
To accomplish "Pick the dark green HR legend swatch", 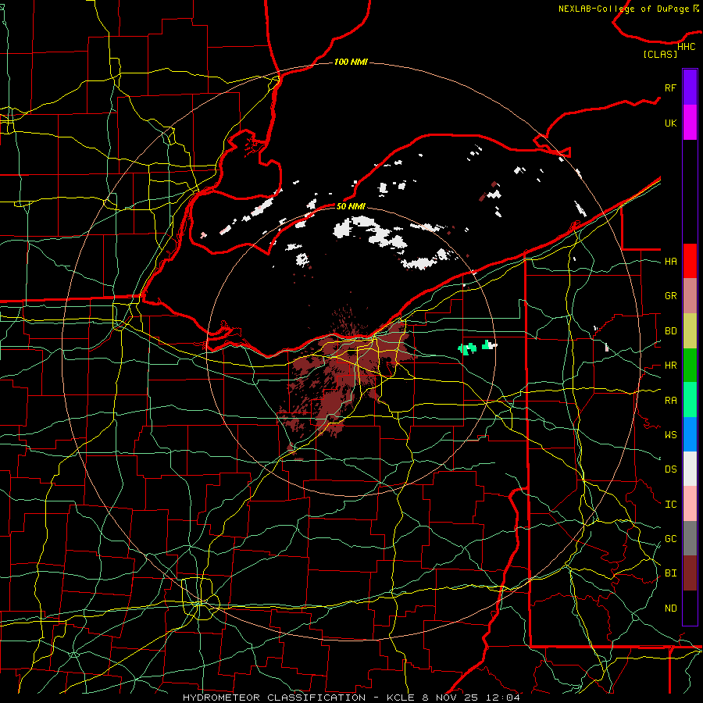I will [690, 366].
